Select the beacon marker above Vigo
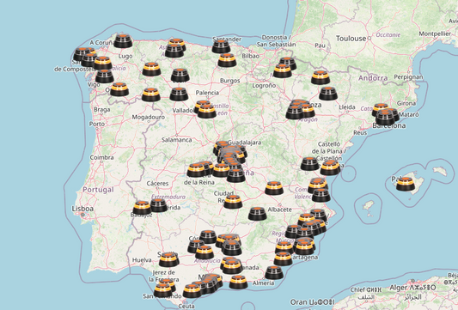 click(105, 76)
